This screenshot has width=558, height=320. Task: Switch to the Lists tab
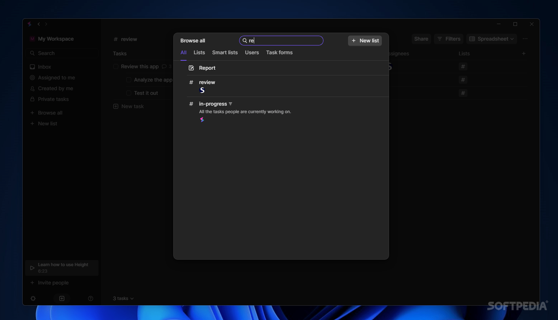click(199, 52)
